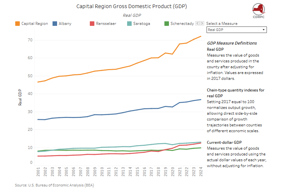Click the Albany blue legend swatch

coord(55,24)
